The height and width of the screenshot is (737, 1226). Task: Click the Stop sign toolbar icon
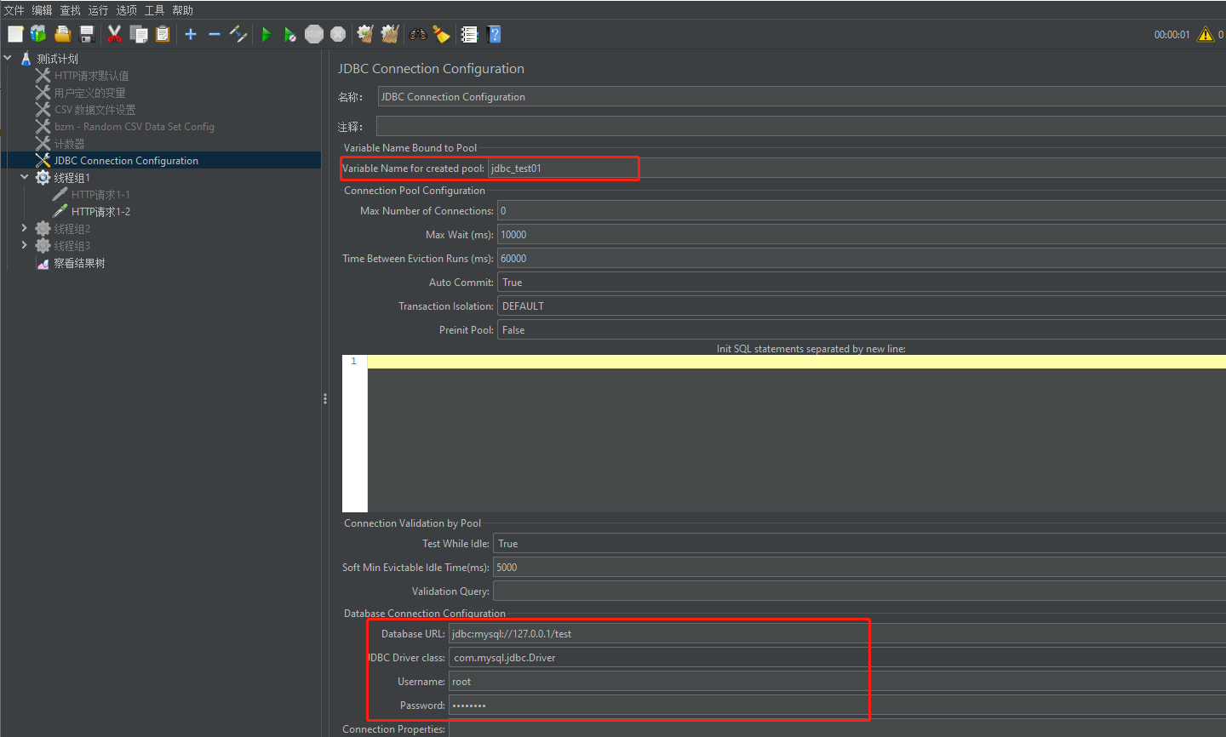[314, 34]
